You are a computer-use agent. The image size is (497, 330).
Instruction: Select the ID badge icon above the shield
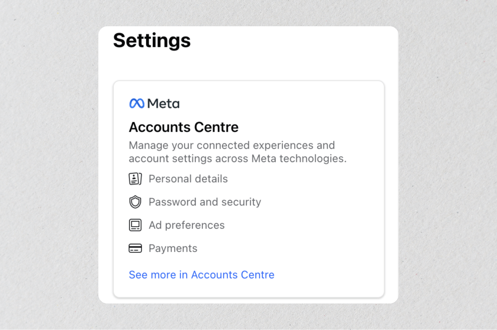pos(135,179)
